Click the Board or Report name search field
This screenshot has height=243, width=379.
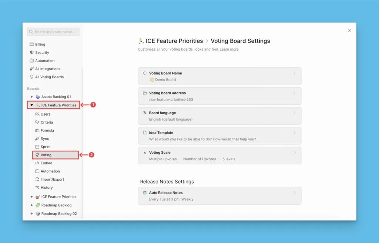tap(55, 32)
